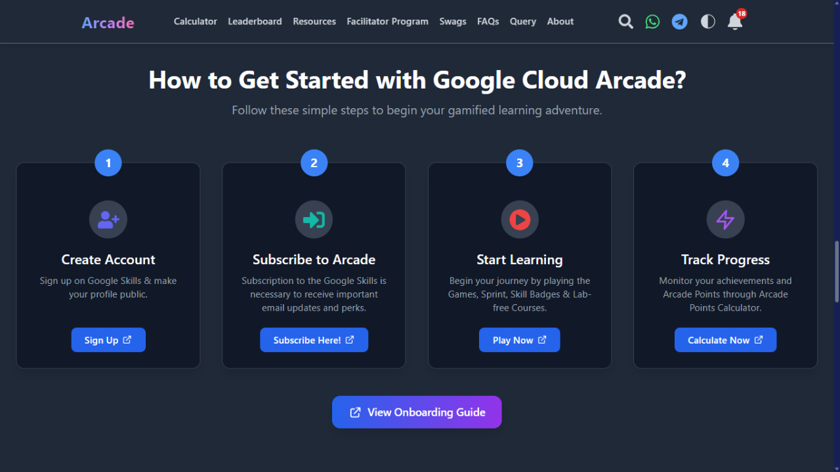Click the Begin your journey description text
Viewport: 840px width, 472px height.
(520, 294)
